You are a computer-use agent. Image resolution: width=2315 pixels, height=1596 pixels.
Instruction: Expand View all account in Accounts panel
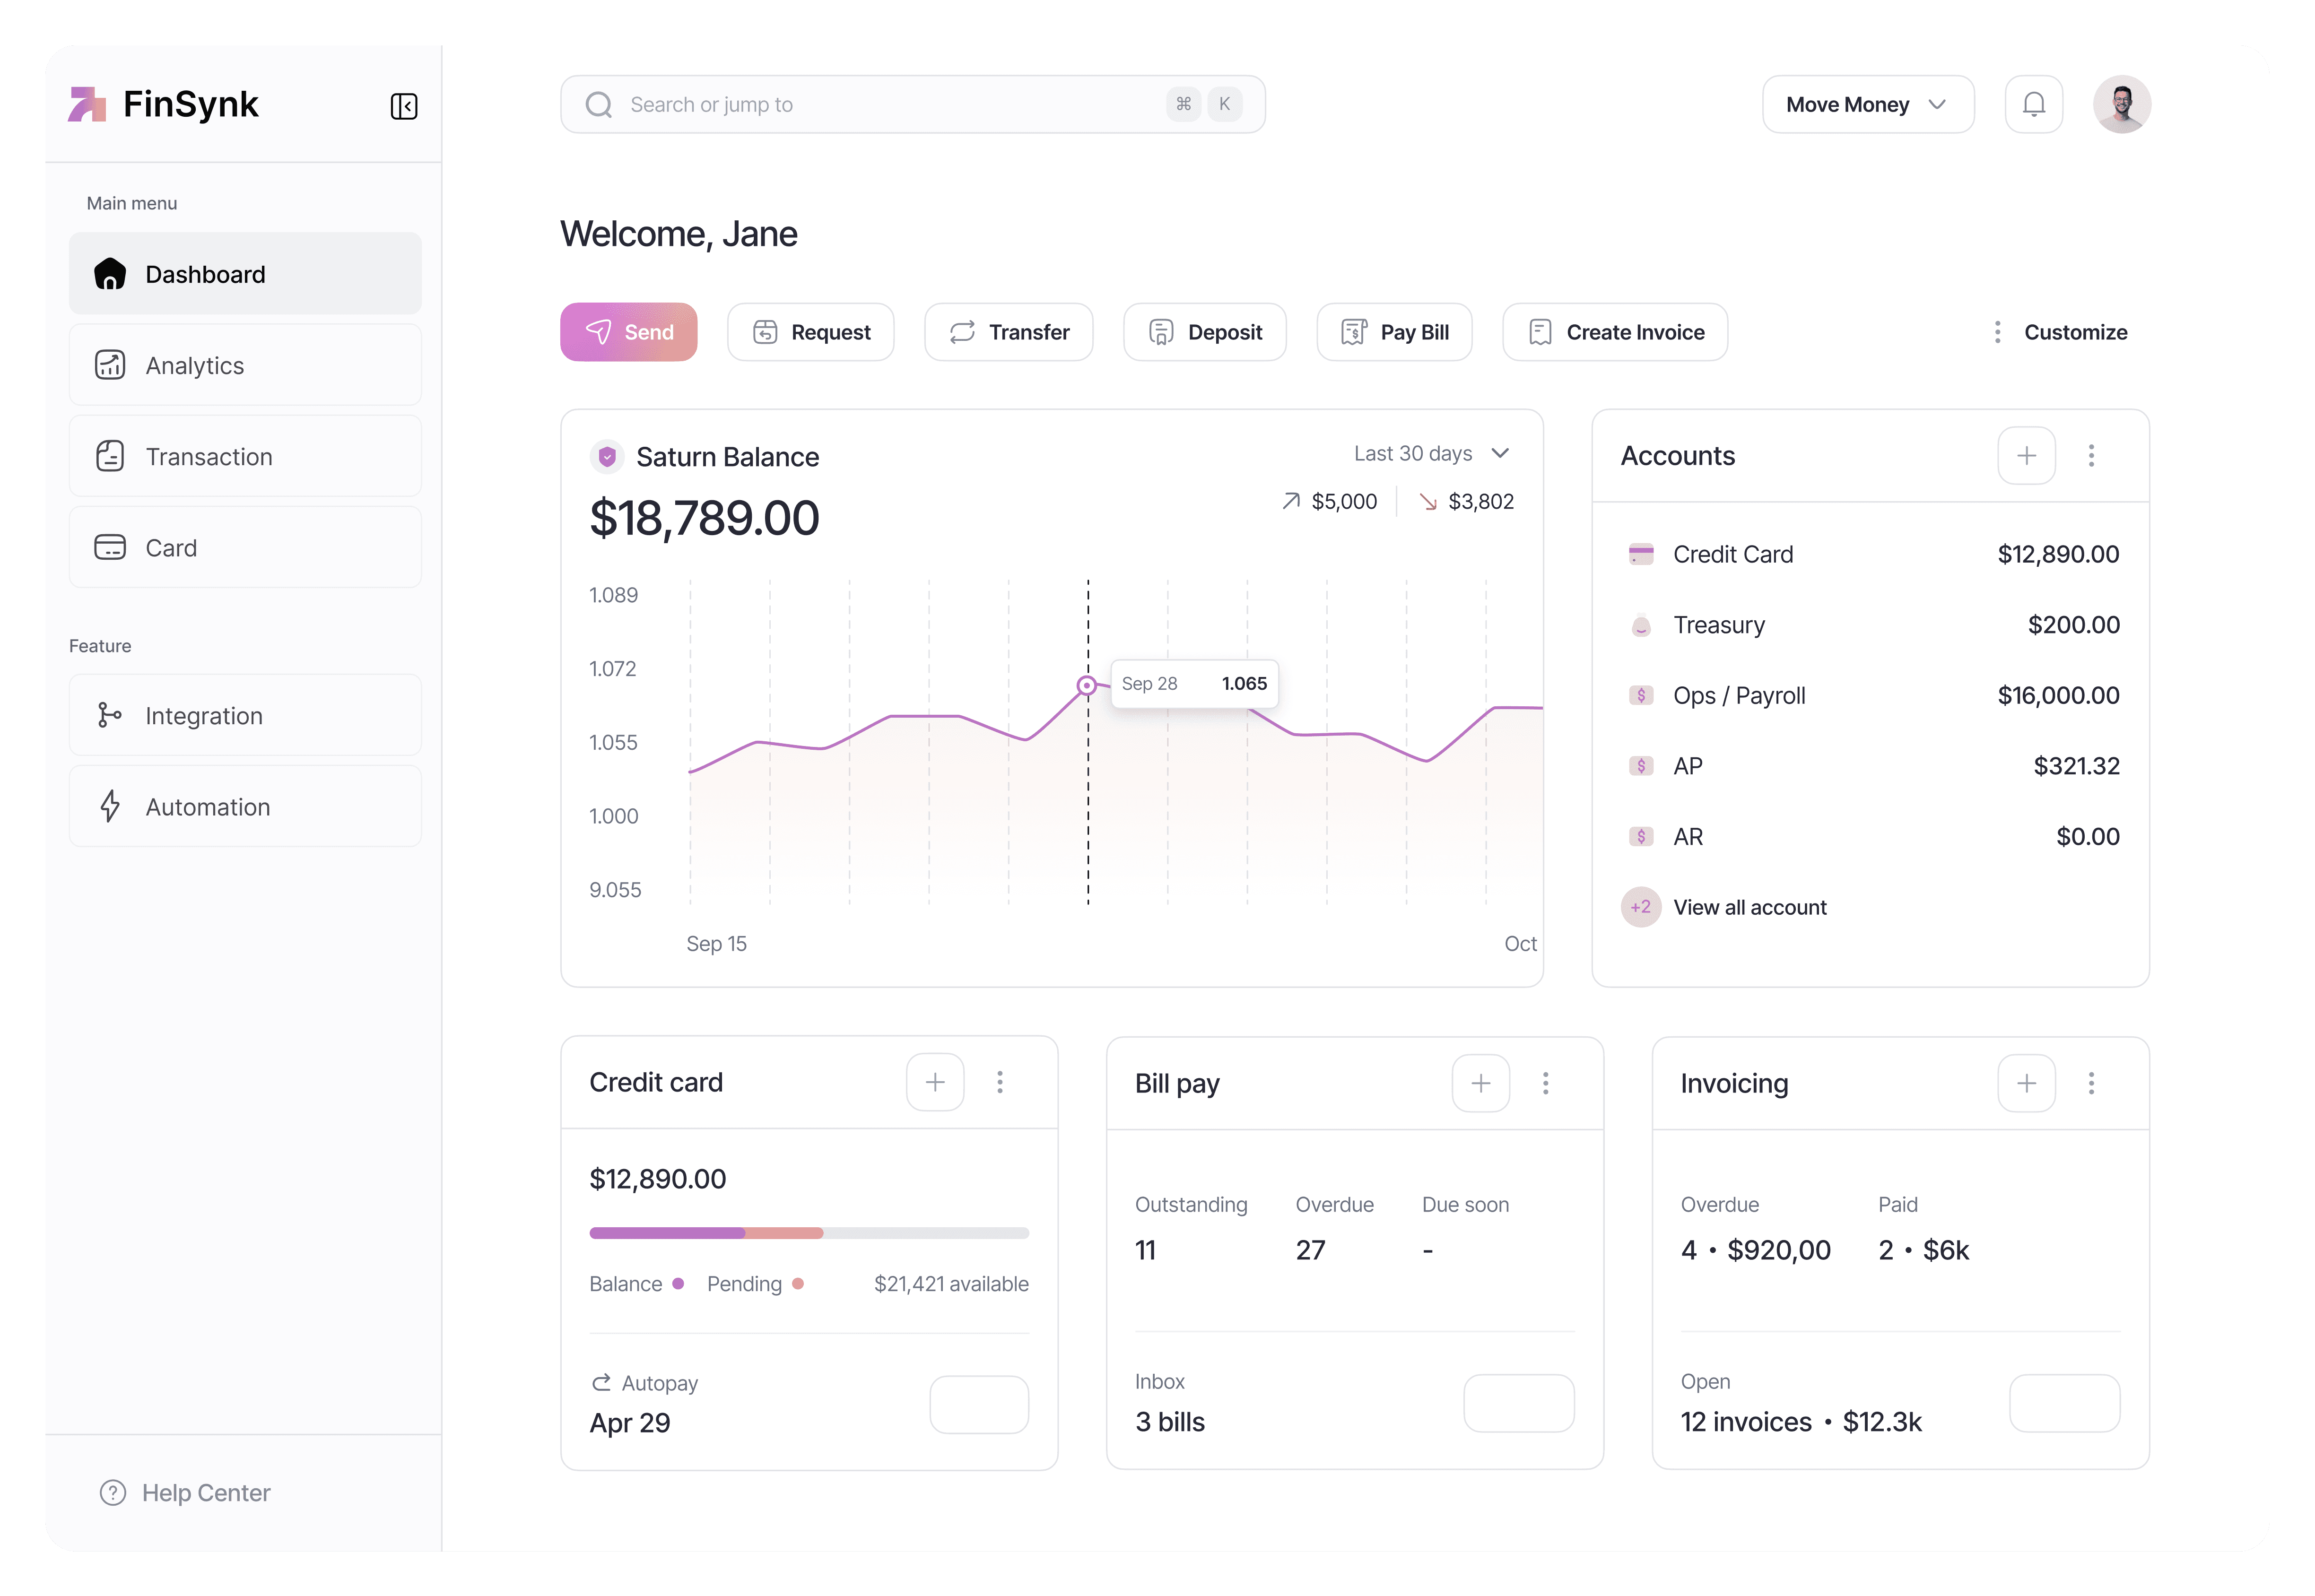pos(1749,907)
